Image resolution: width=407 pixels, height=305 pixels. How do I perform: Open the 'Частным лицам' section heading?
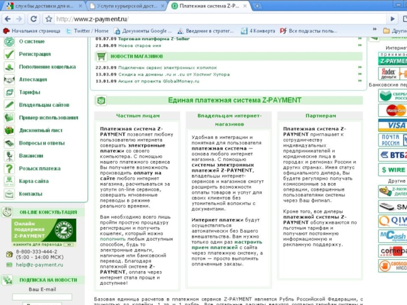pos(138,116)
